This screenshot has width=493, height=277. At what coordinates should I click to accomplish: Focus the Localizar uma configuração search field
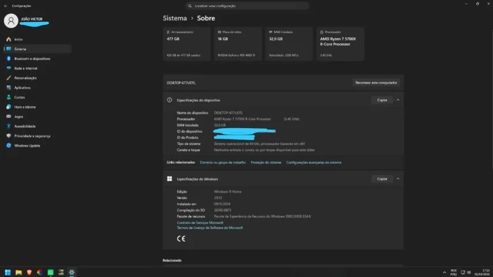coord(247,6)
